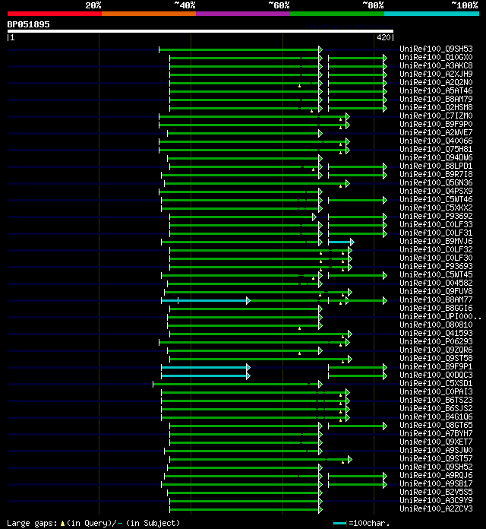
Task: Click the cyan =100char. scale legend bar
Action: click(339, 524)
